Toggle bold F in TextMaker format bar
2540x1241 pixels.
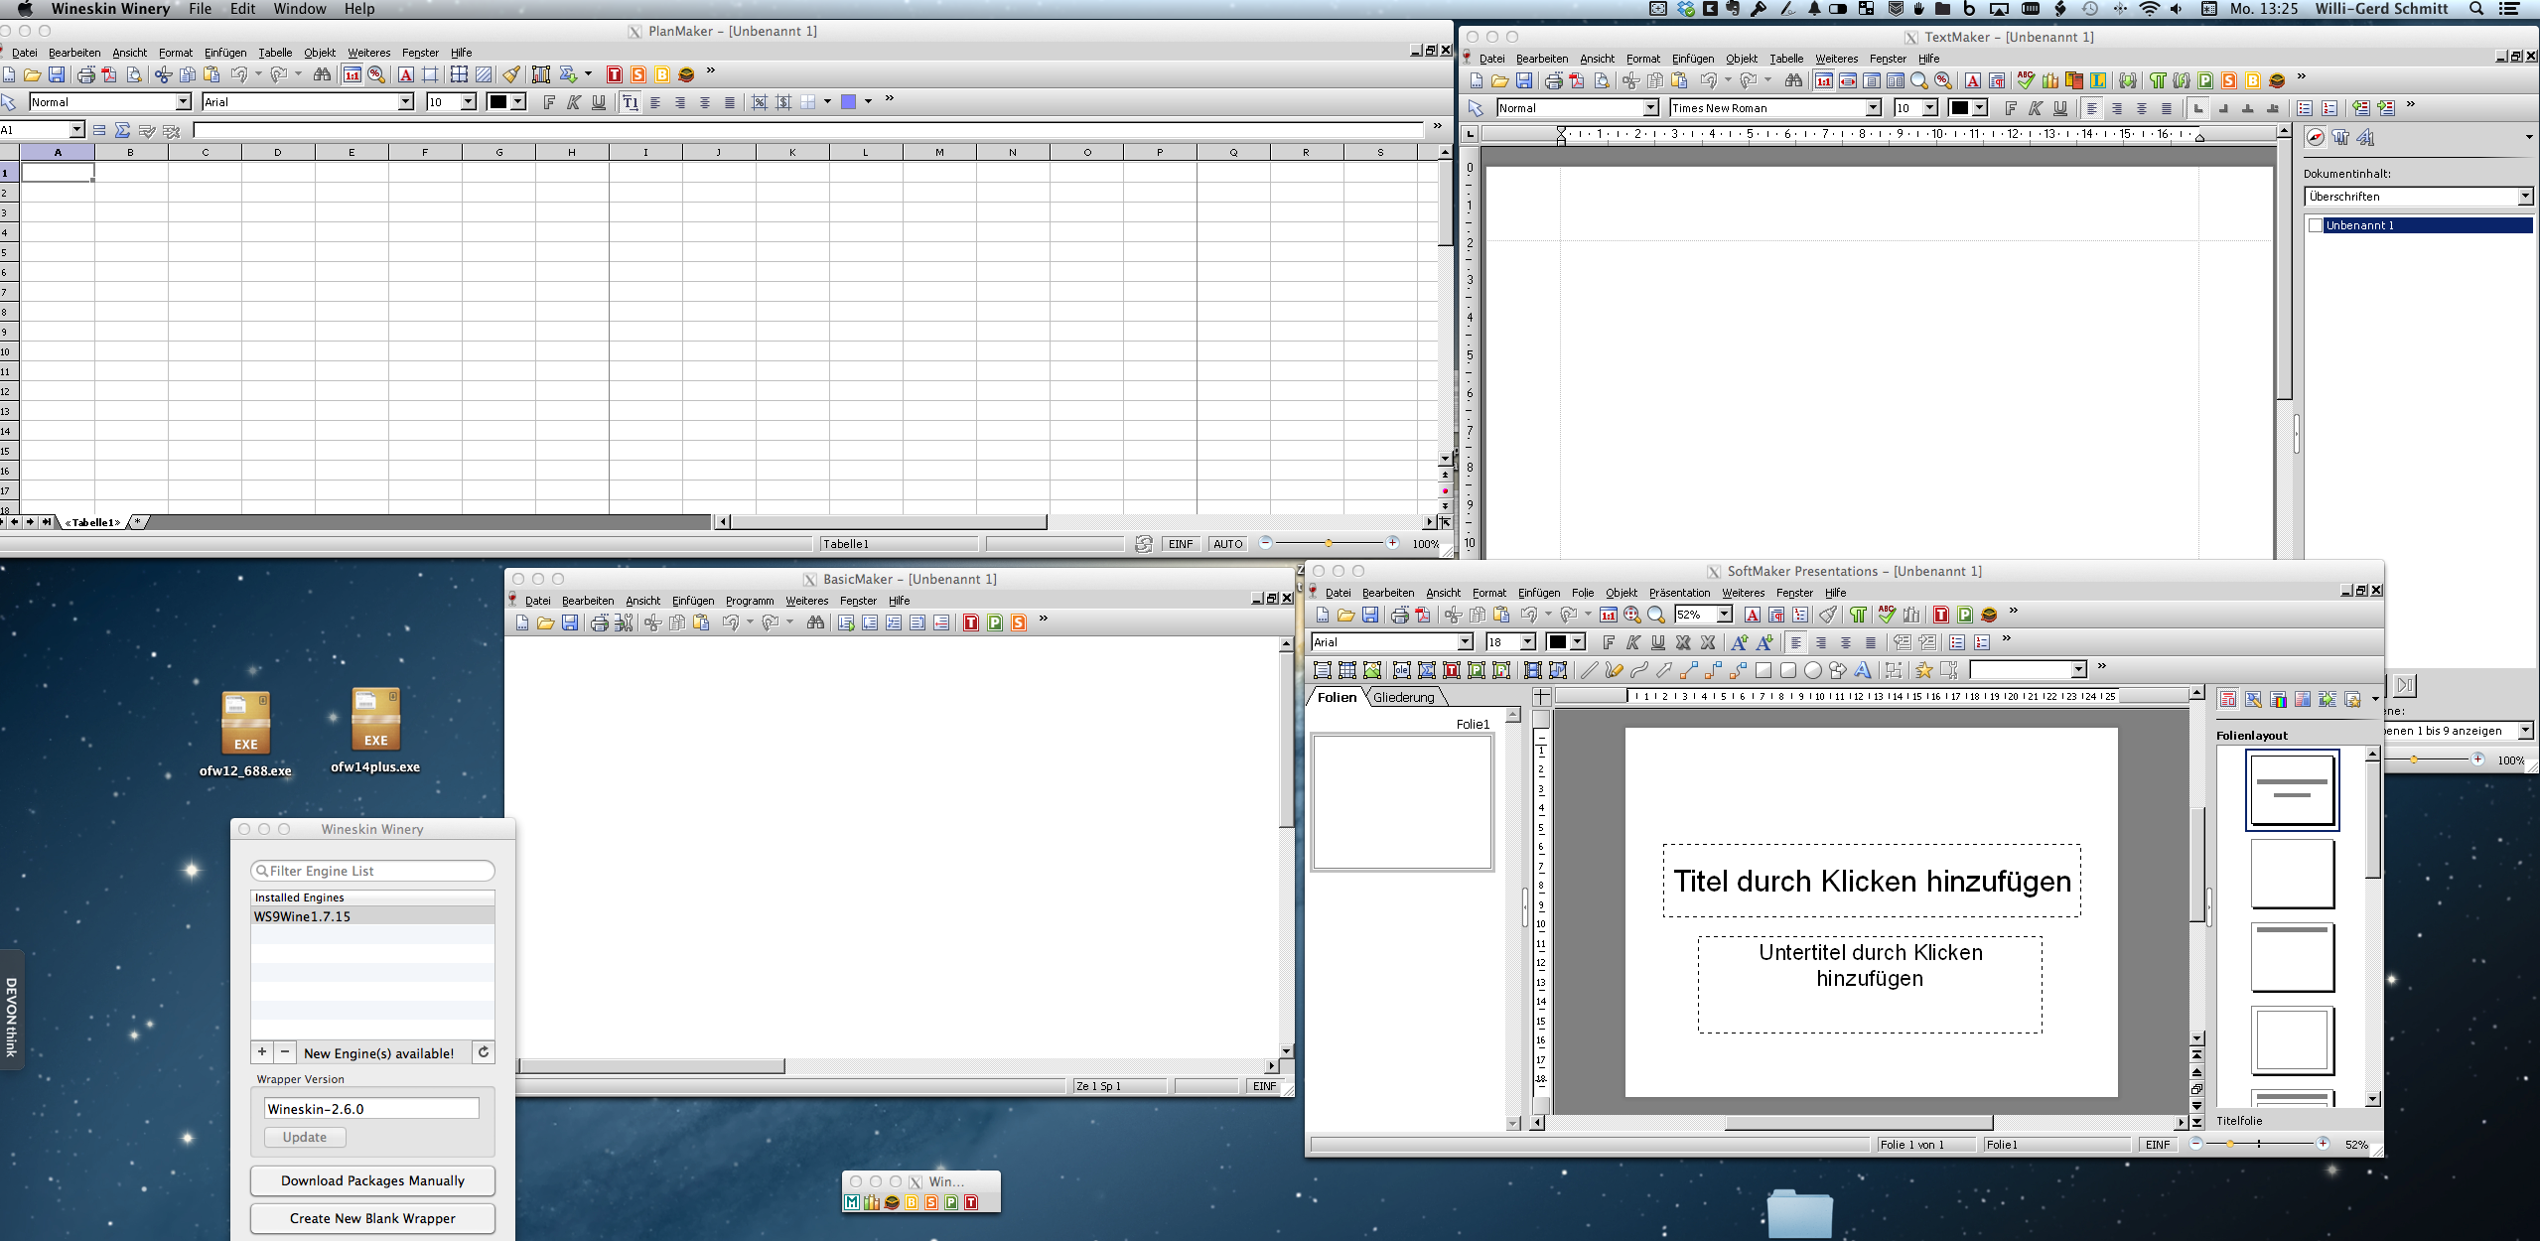pos(2011,108)
